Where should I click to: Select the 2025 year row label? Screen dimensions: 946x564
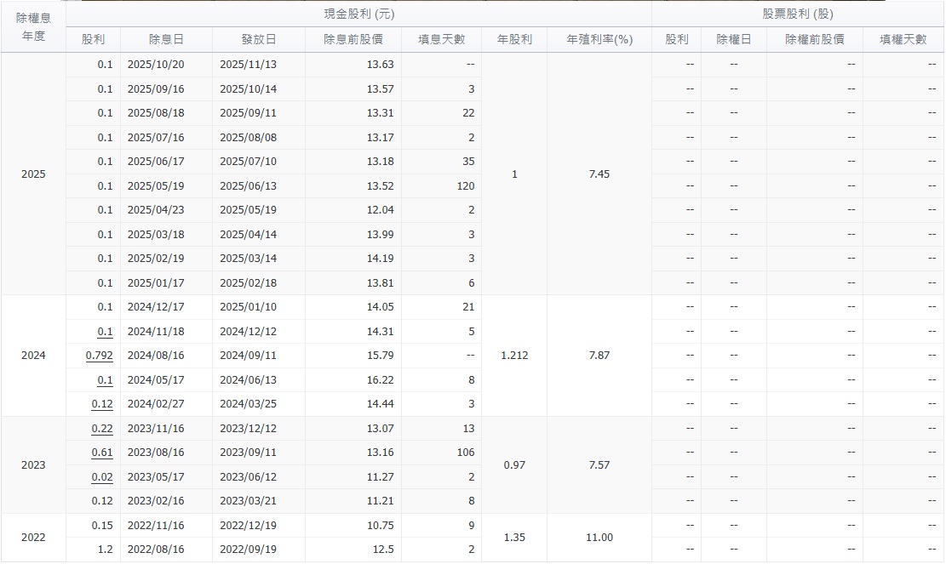point(33,174)
